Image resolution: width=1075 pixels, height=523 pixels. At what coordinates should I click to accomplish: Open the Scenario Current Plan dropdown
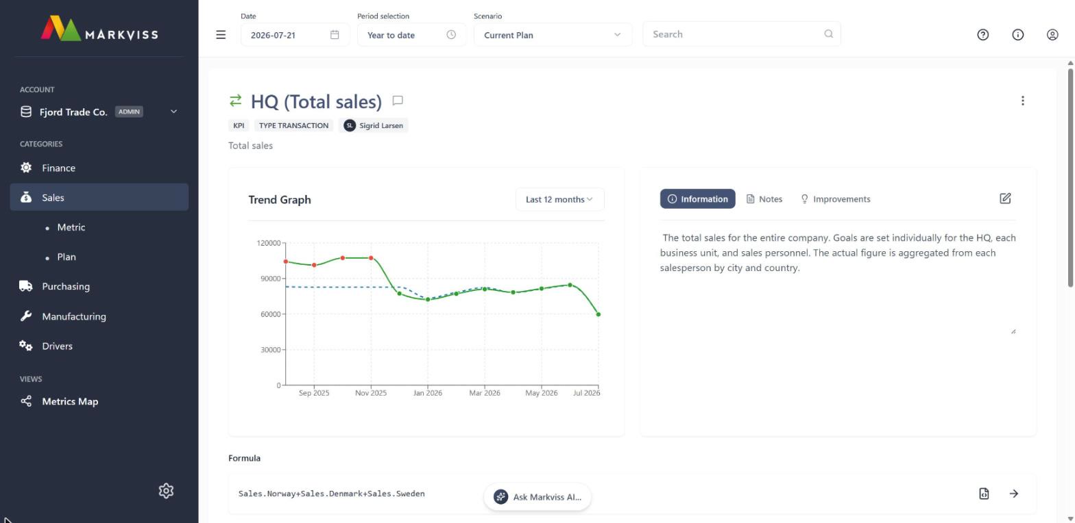[x=553, y=35]
